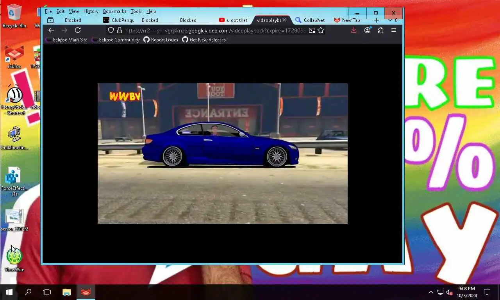Open the Edit menu
The width and height of the screenshot is (500, 300).
click(61, 11)
